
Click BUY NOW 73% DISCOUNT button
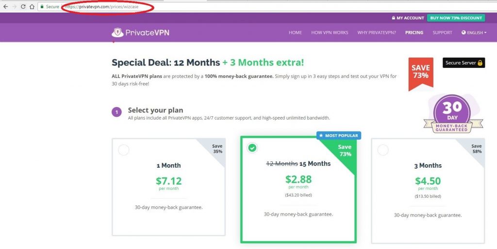[456, 18]
